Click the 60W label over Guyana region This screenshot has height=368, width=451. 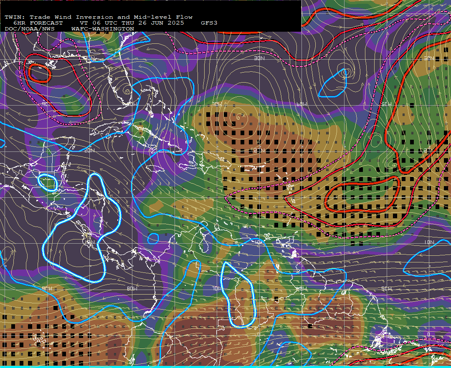pyautogui.click(x=302, y=288)
